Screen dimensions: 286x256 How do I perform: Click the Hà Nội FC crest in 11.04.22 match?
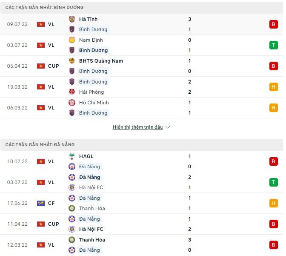(72, 229)
